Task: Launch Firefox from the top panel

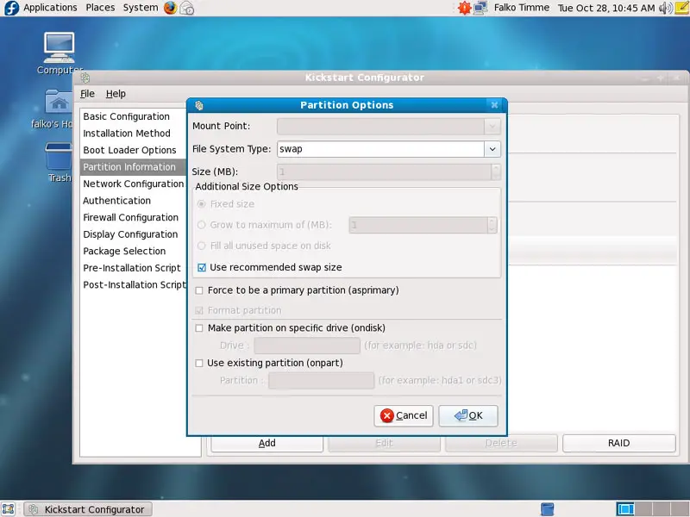Action: point(170,8)
